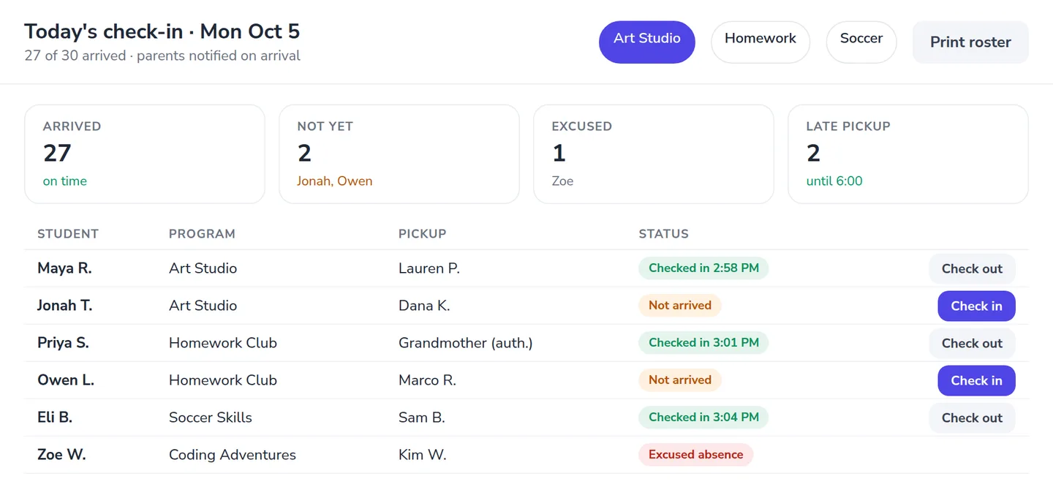Open the Excused summary card

(654, 154)
